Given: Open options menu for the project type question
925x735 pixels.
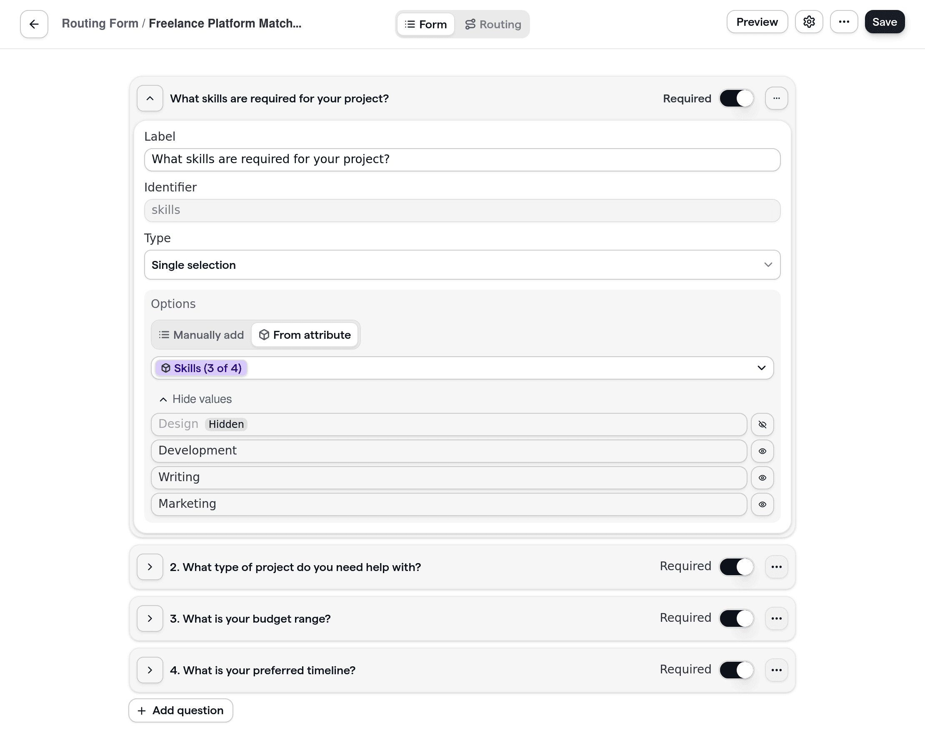Looking at the screenshot, I should point(777,566).
